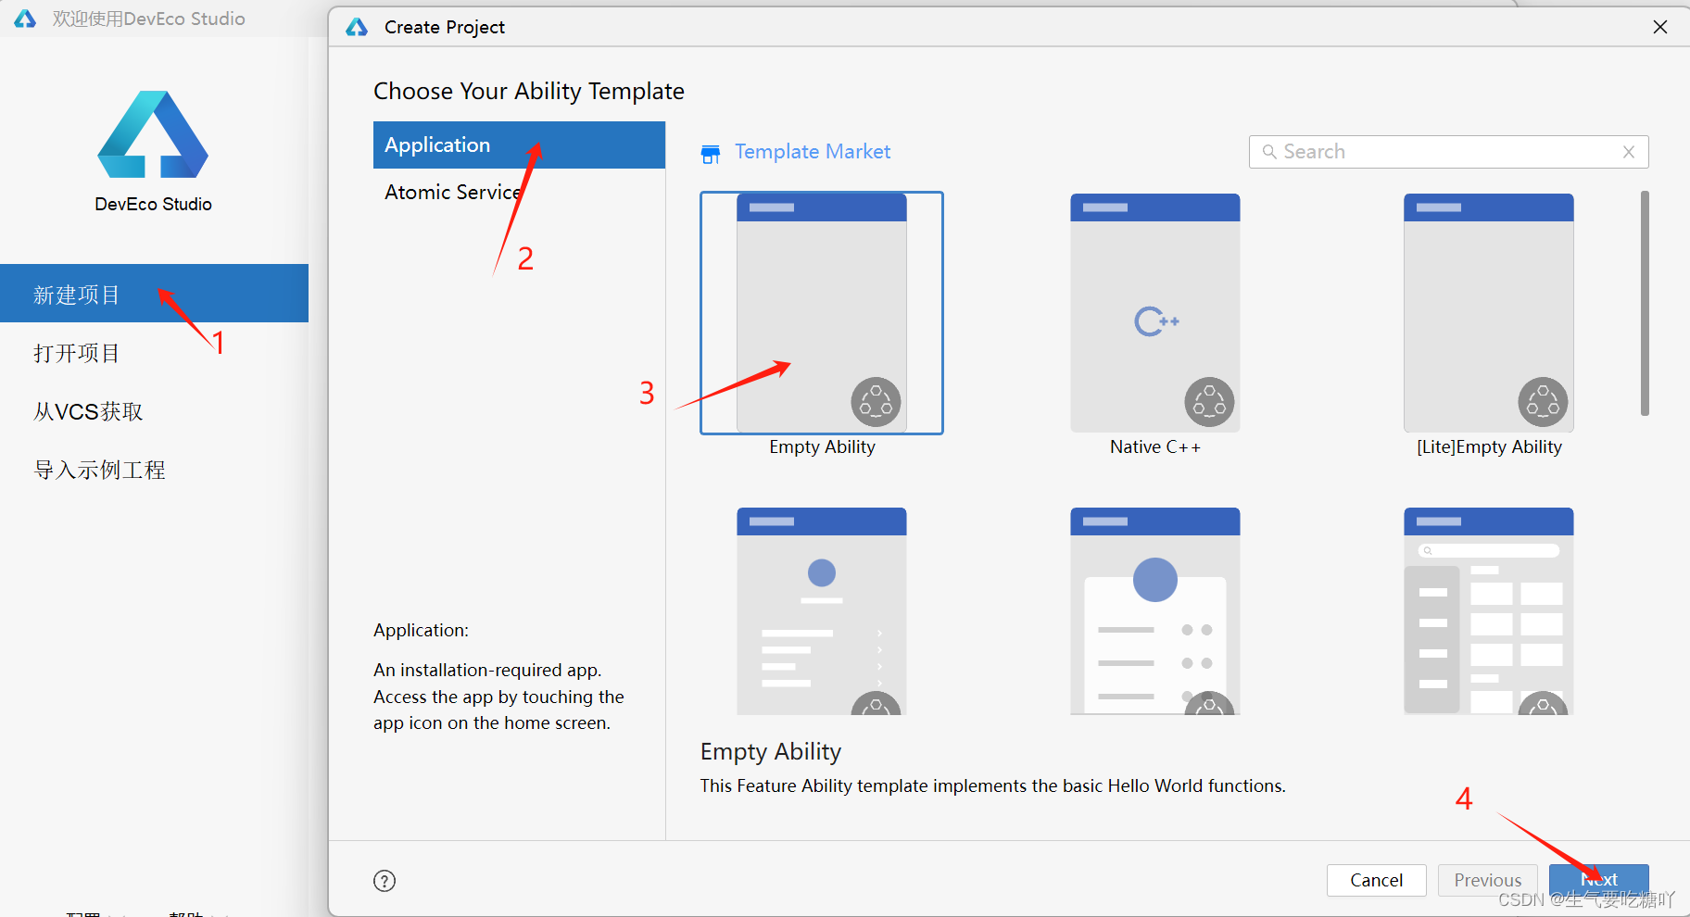Viewport: 1690px width, 917px height.
Task: Select 新建项目 in welcome sidebar
Action: pos(154,294)
